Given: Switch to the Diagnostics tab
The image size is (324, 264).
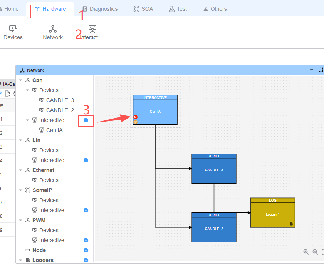Looking at the screenshot, I should [x=99, y=9].
